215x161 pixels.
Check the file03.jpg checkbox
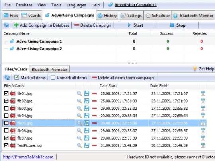[6, 108]
